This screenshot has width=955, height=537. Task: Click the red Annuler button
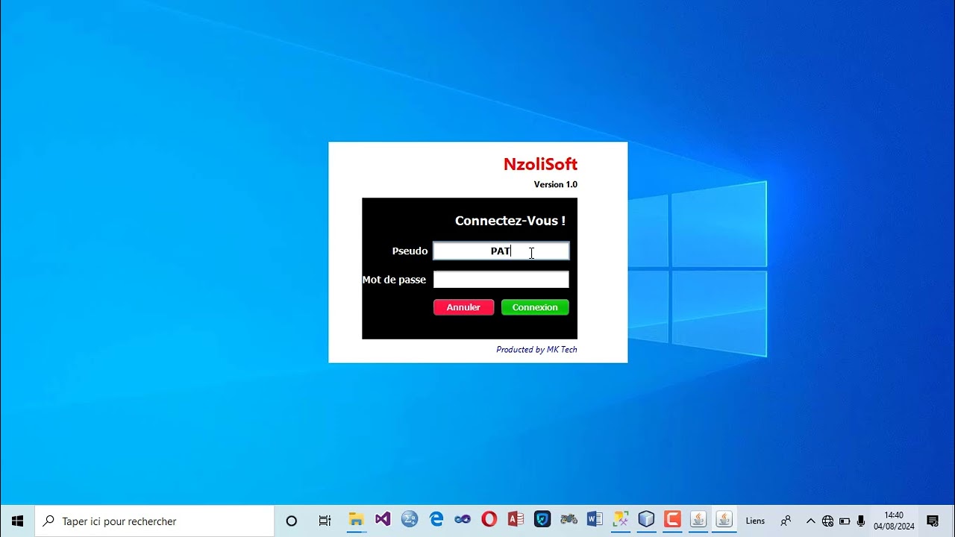tap(463, 307)
